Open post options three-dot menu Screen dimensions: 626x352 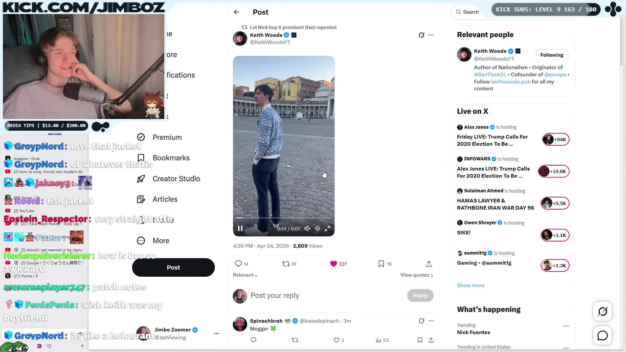(431, 35)
